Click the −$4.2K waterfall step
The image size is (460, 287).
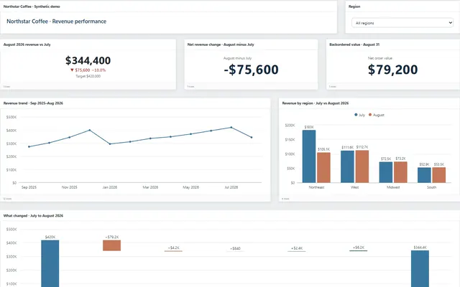[173, 251]
